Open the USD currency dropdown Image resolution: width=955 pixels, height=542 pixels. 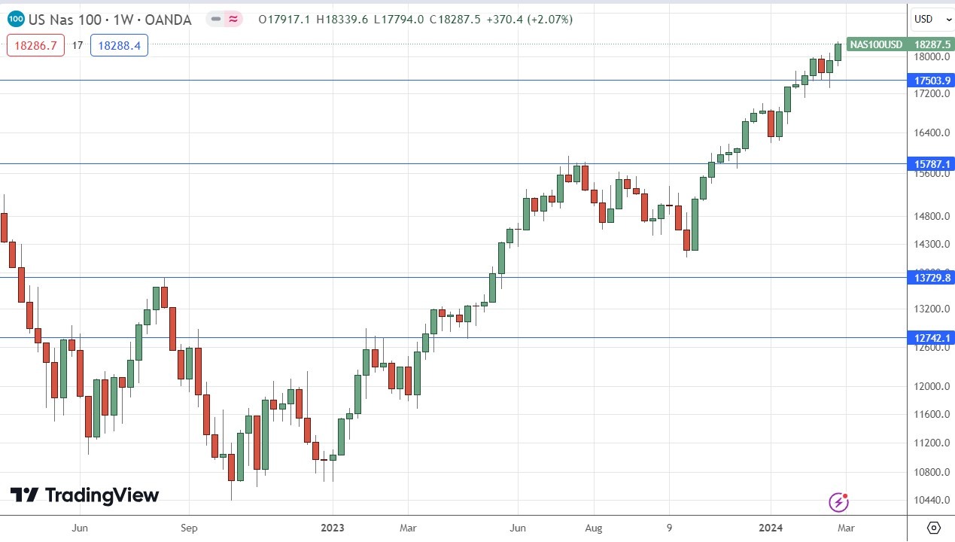click(932, 19)
